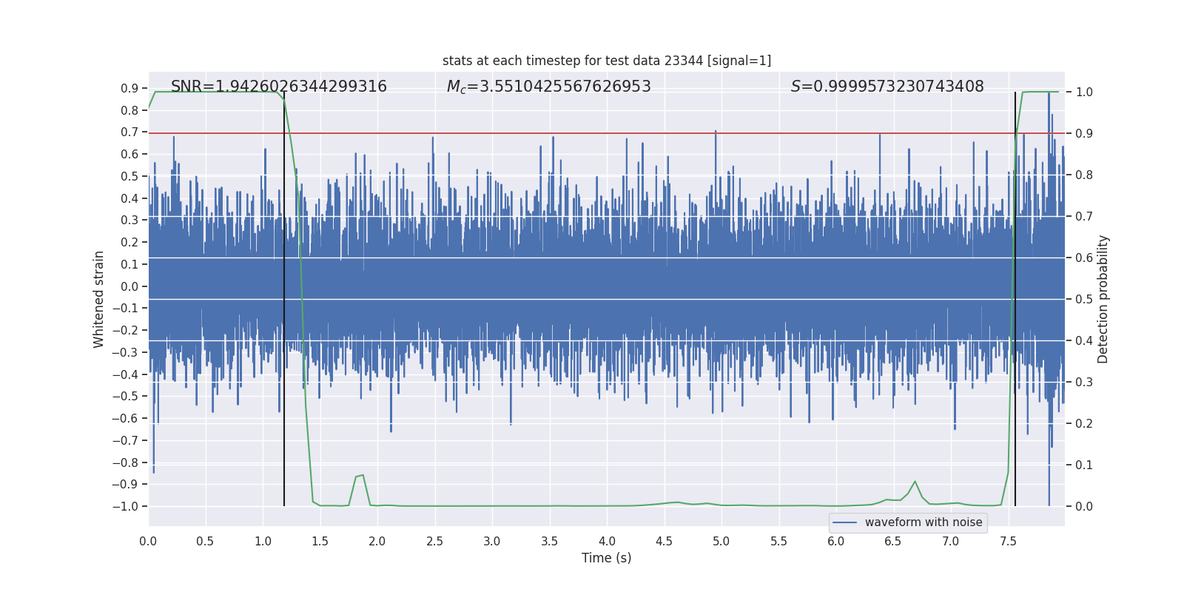1184x592 pixels.
Task: Click the green curve peak near 6.7 seconds
Action: tap(915, 482)
